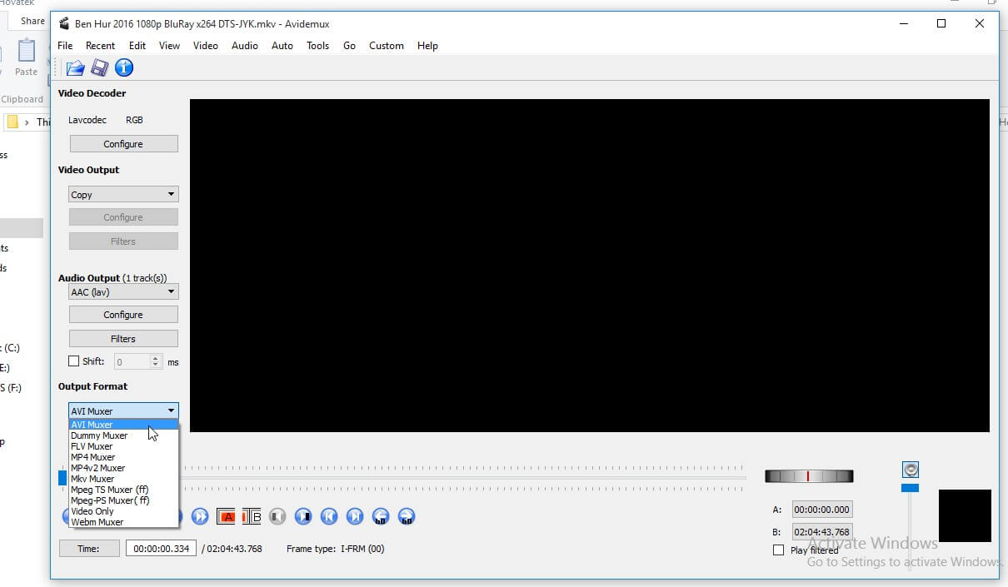
Task: Open the Video menu
Action: 205,46
